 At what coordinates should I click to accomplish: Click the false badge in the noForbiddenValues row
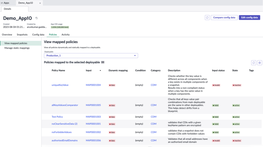pyautogui.click(x=112, y=133)
